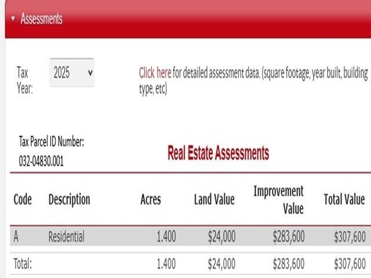Click the Description column header
This screenshot has width=371, height=278.
(69, 199)
